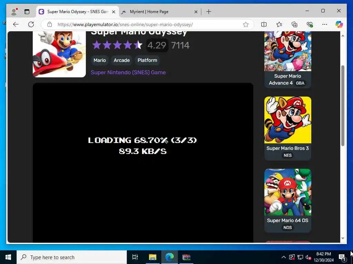Open the tab actions menu icon
353x264 pixels.
27,12
